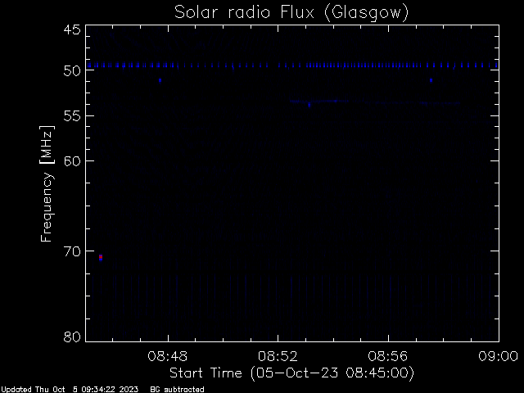Click the 'Updated Thu Oct 5 09:34:22 2023' timestamp
This screenshot has width=524, height=393.
(x=70, y=390)
